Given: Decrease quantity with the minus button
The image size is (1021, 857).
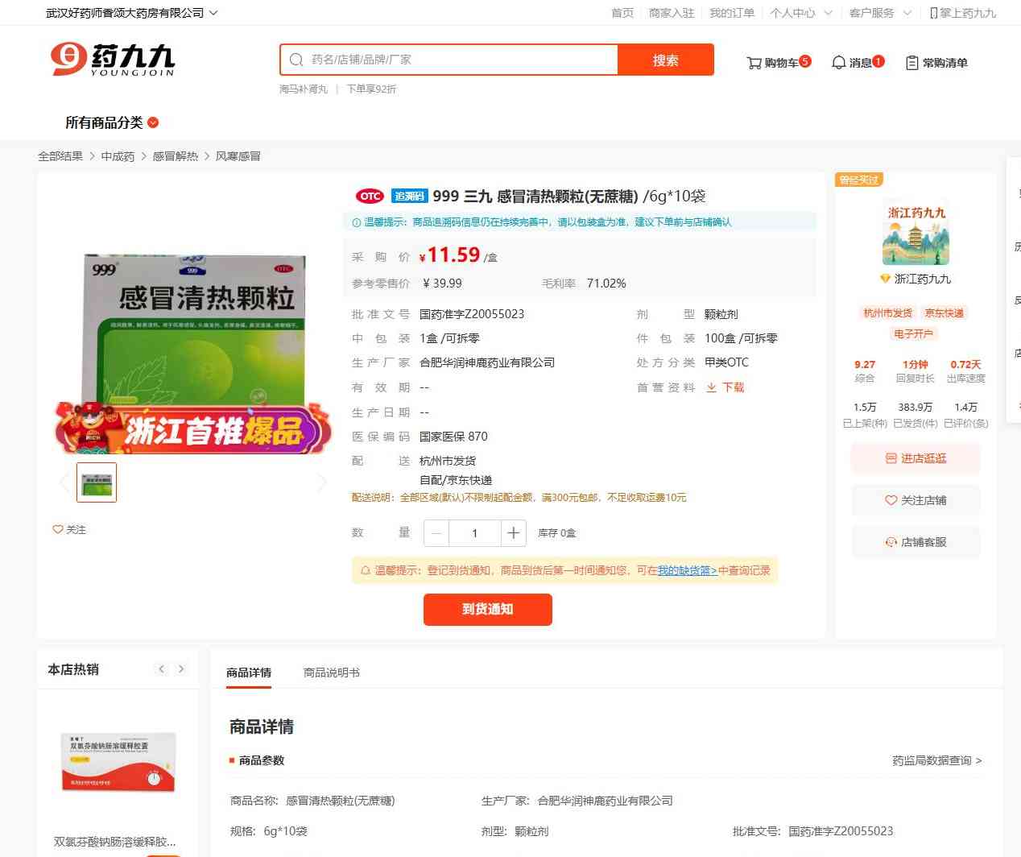Looking at the screenshot, I should [436, 533].
